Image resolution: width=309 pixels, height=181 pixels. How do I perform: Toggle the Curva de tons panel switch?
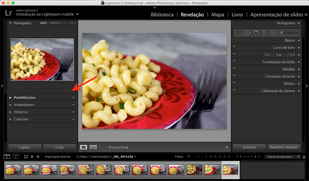pos(234,48)
